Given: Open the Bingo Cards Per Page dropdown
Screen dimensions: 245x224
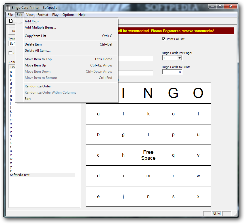Looking at the screenshot, I should coord(179,58).
